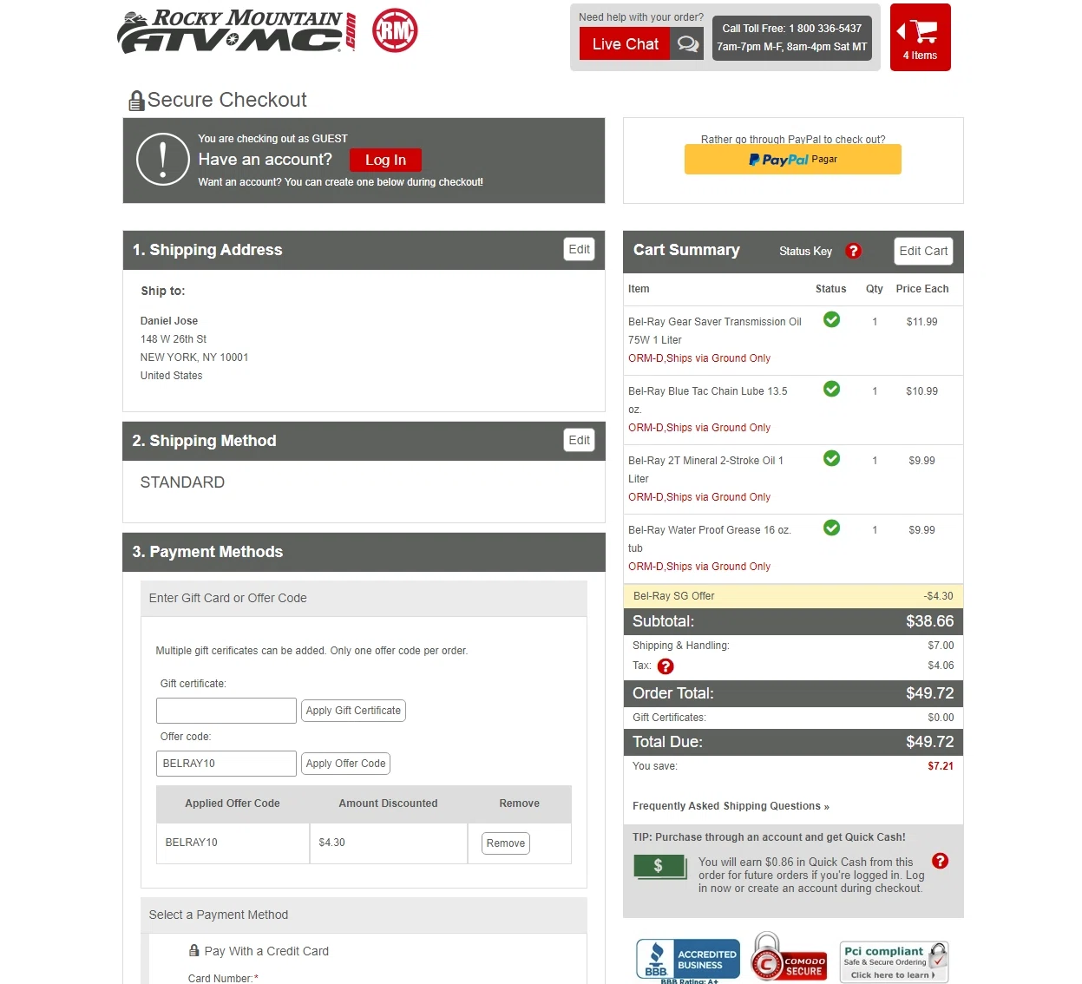Image resolution: width=1082 pixels, height=984 pixels.
Task: Click the Shipping & Handling $7.00 value
Action: coord(941,646)
